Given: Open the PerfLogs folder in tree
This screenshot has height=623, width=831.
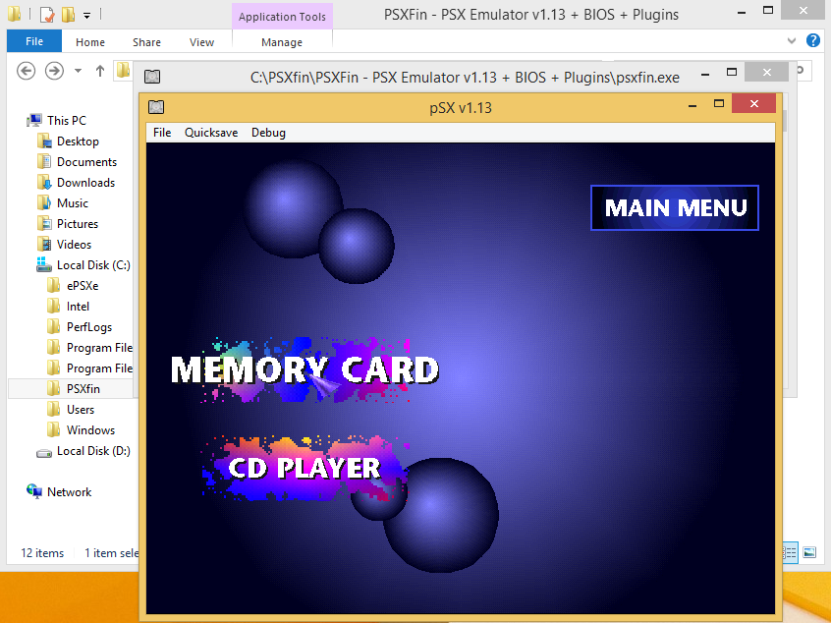Looking at the screenshot, I should [89, 327].
